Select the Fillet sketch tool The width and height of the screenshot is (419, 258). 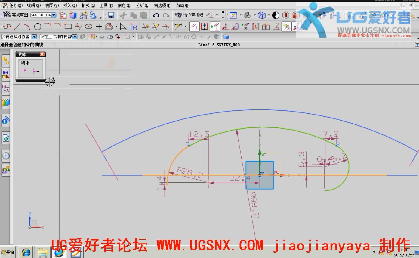point(48,27)
